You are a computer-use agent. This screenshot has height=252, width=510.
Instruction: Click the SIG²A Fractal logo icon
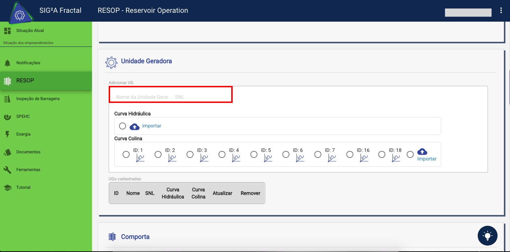point(20,15)
